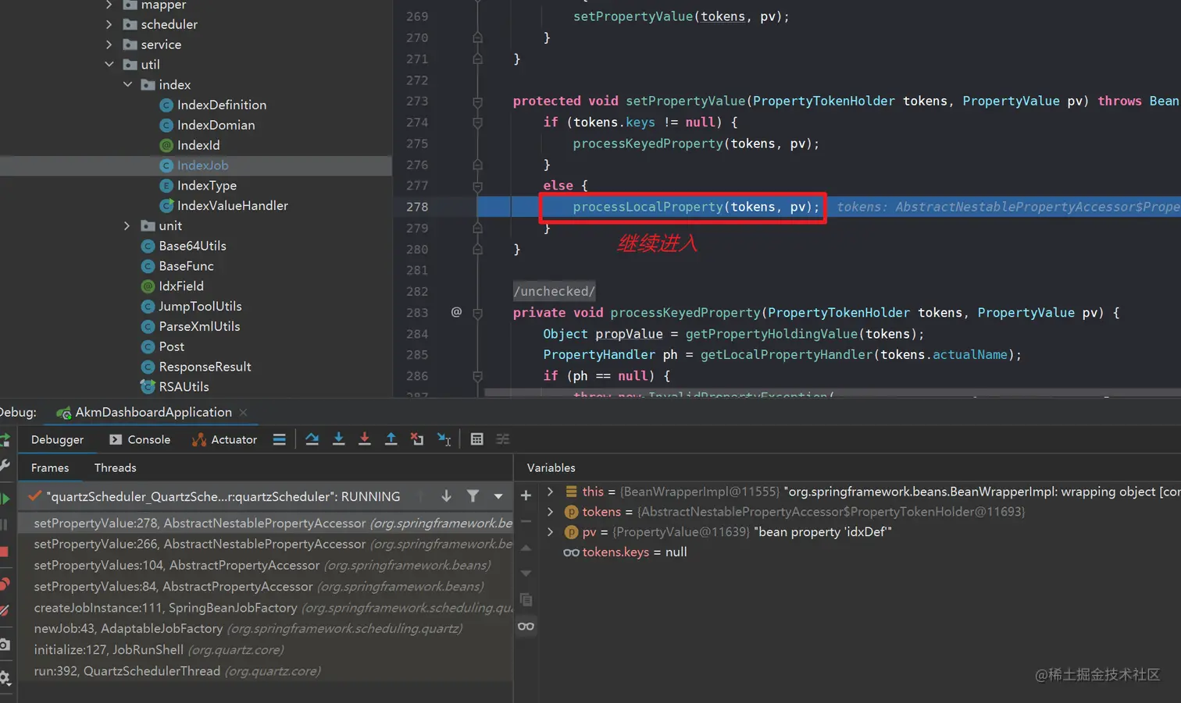Click the tokens.keys = null watch entry
The height and width of the screenshot is (703, 1181).
634,552
